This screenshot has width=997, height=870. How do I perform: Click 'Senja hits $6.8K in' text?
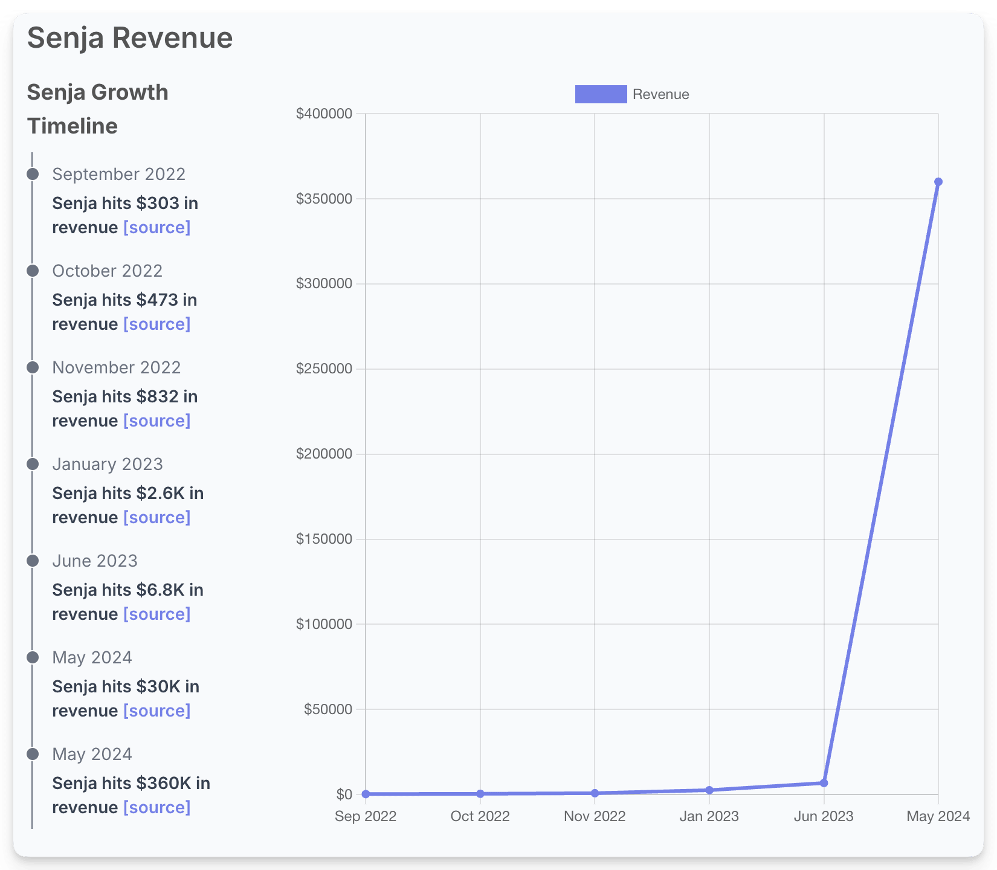[x=128, y=590]
